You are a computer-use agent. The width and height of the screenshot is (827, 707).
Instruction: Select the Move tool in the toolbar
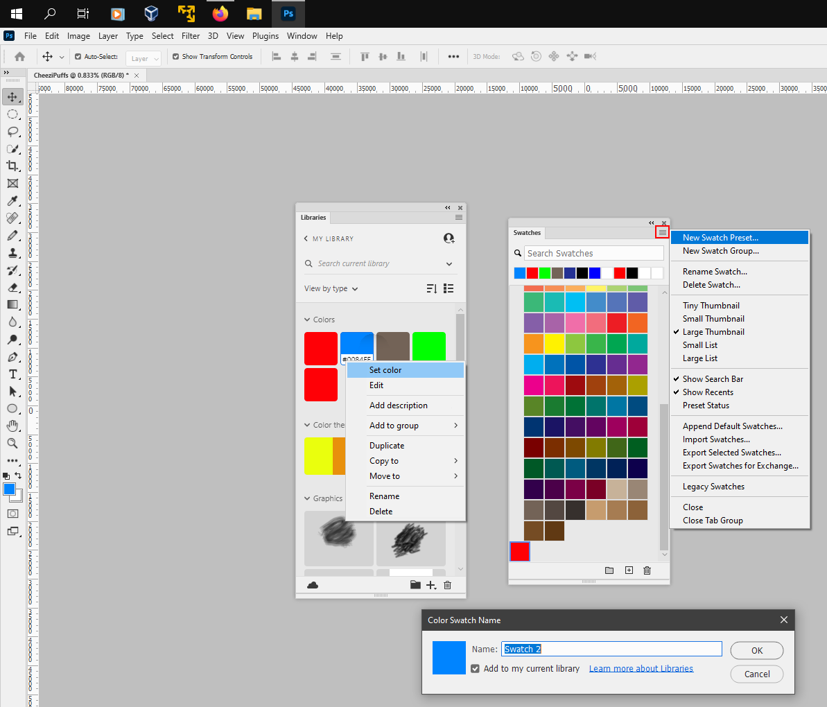click(x=12, y=97)
